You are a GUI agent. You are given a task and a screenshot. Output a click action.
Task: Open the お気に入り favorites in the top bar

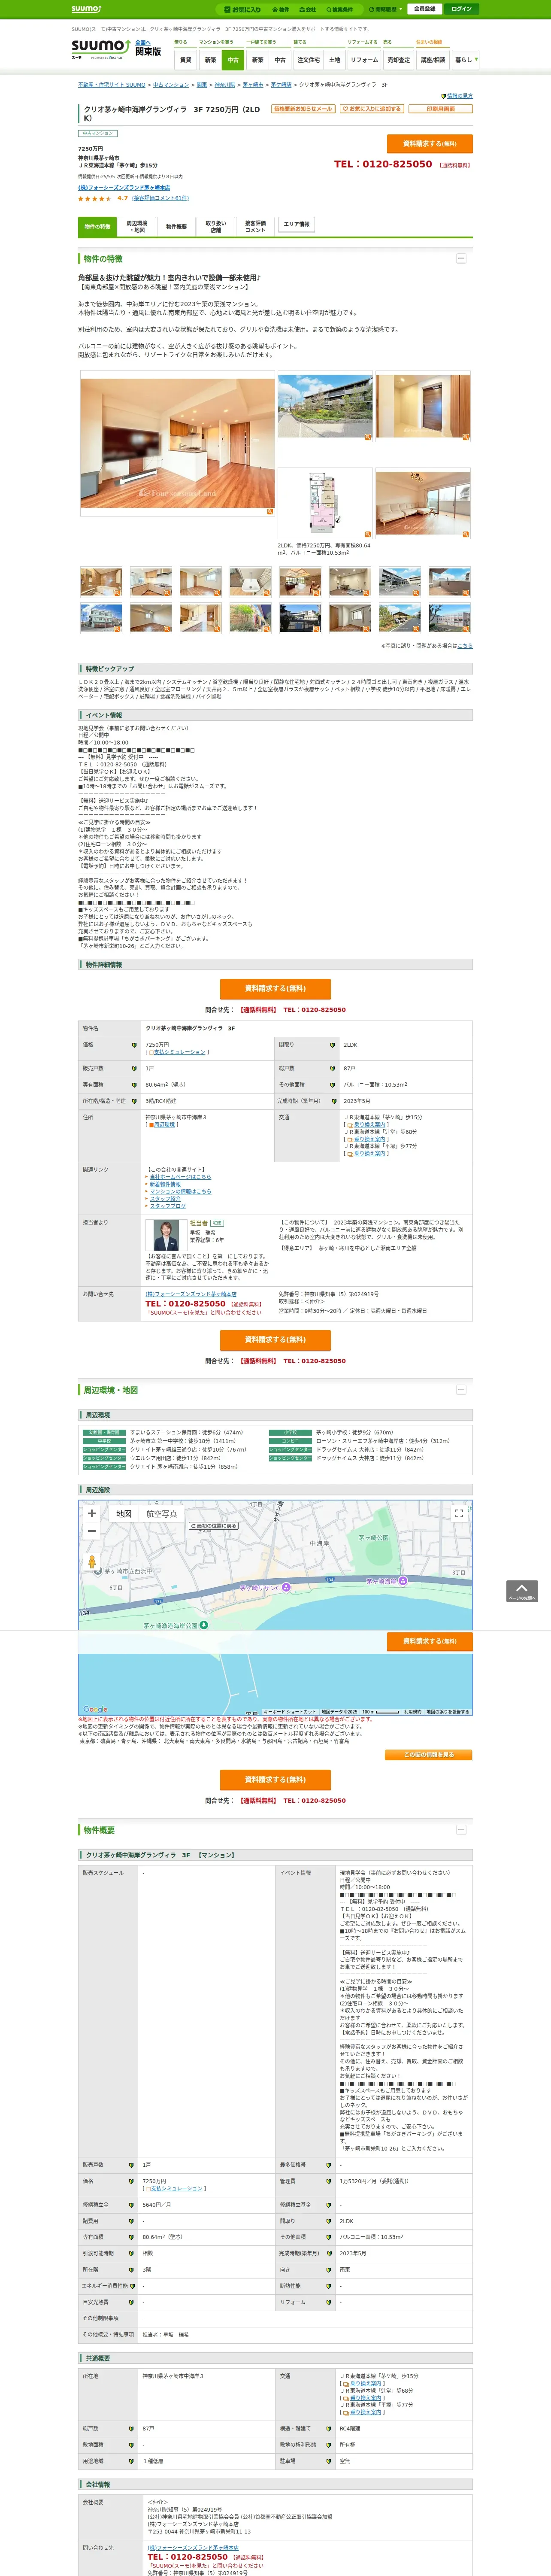[243, 9]
